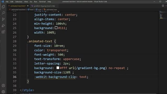Click the 'transparent' color value

(x=57, y=50)
